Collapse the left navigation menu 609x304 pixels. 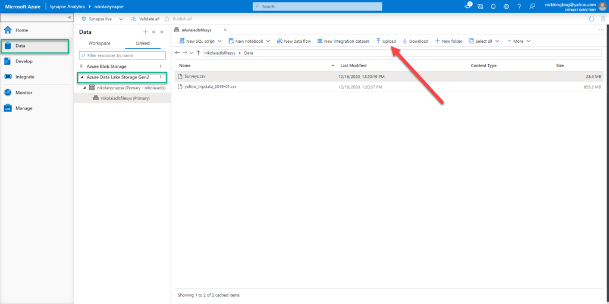click(70, 17)
